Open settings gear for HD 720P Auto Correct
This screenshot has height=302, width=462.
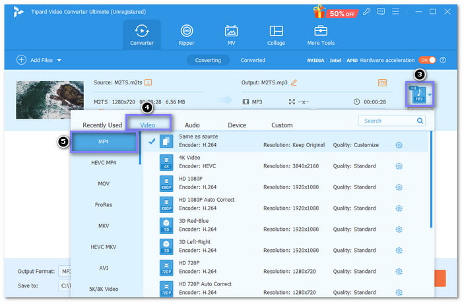(399, 293)
